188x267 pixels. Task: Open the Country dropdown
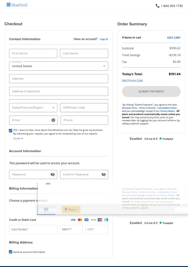[x=59, y=66]
